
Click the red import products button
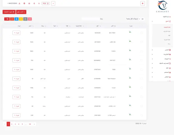coord(9,12)
